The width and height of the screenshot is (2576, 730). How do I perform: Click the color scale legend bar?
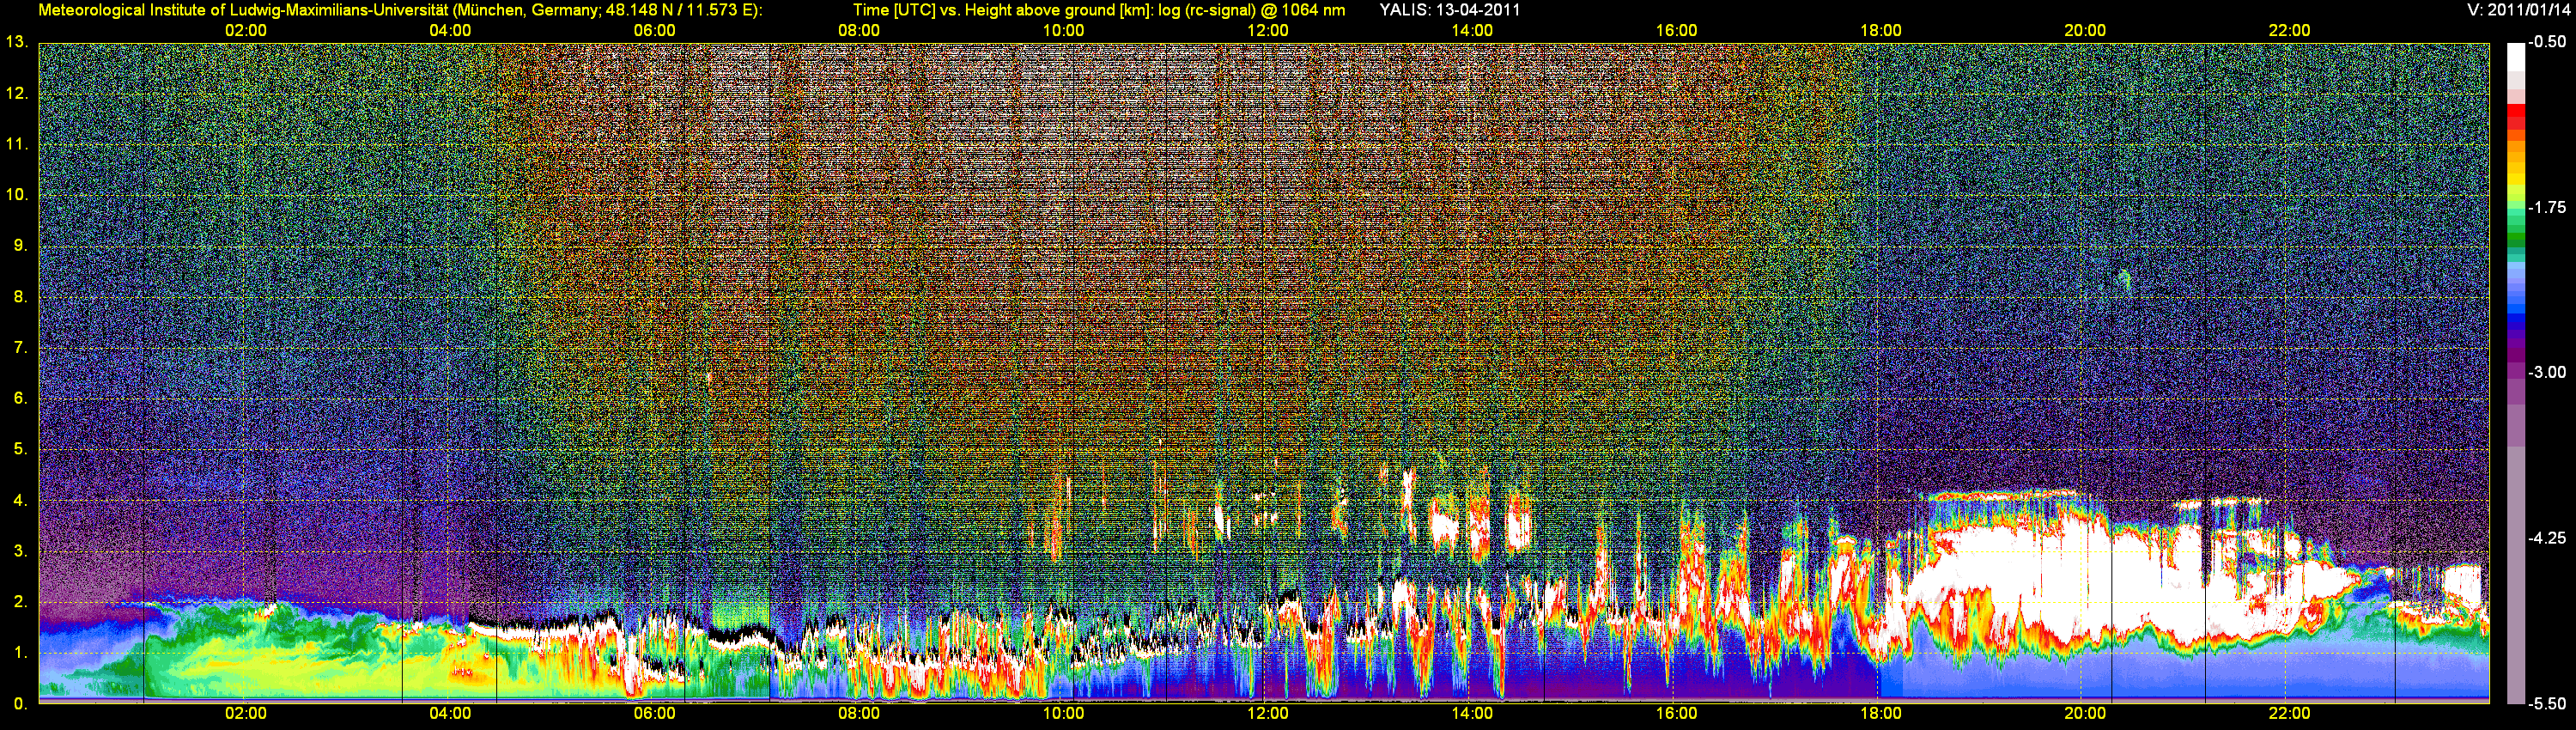(2515, 373)
